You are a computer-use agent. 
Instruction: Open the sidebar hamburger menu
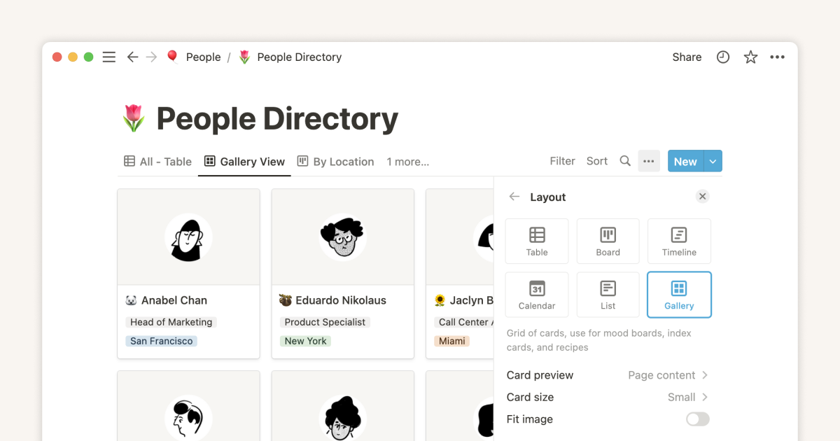pos(108,57)
